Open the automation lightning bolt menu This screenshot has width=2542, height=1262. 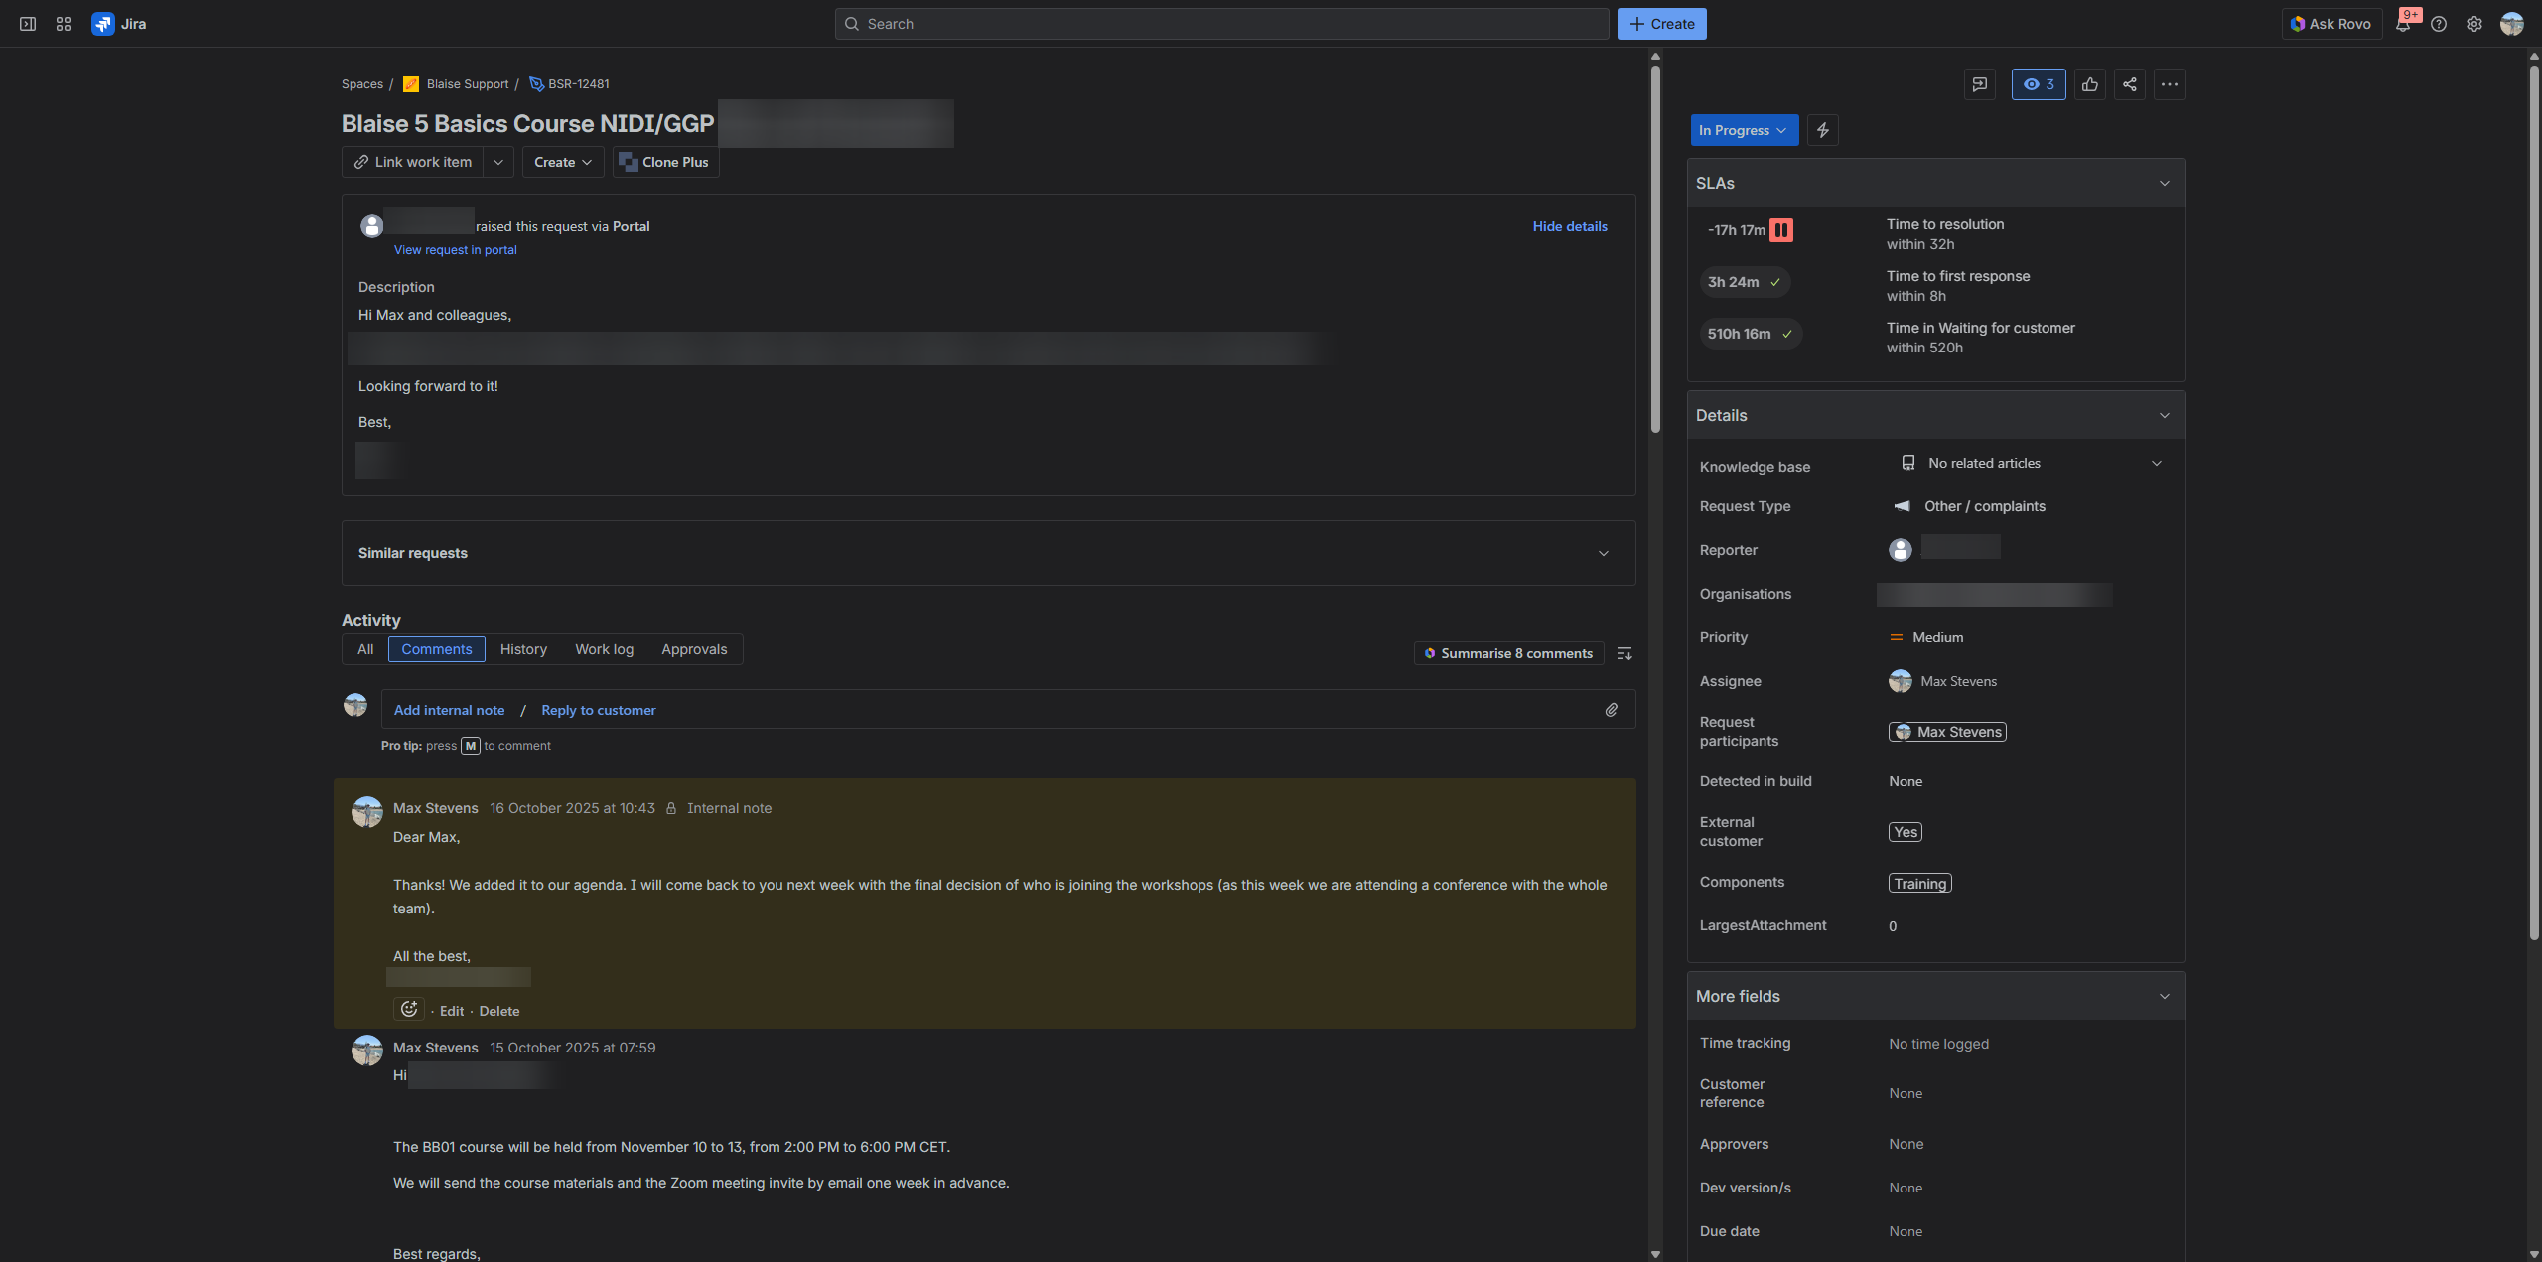(1822, 130)
